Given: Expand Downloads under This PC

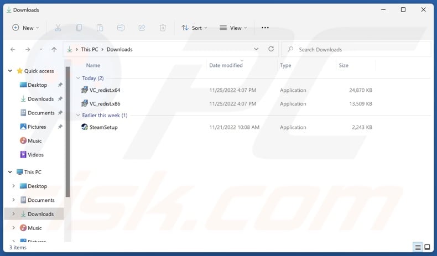Looking at the screenshot, I should click(13, 213).
